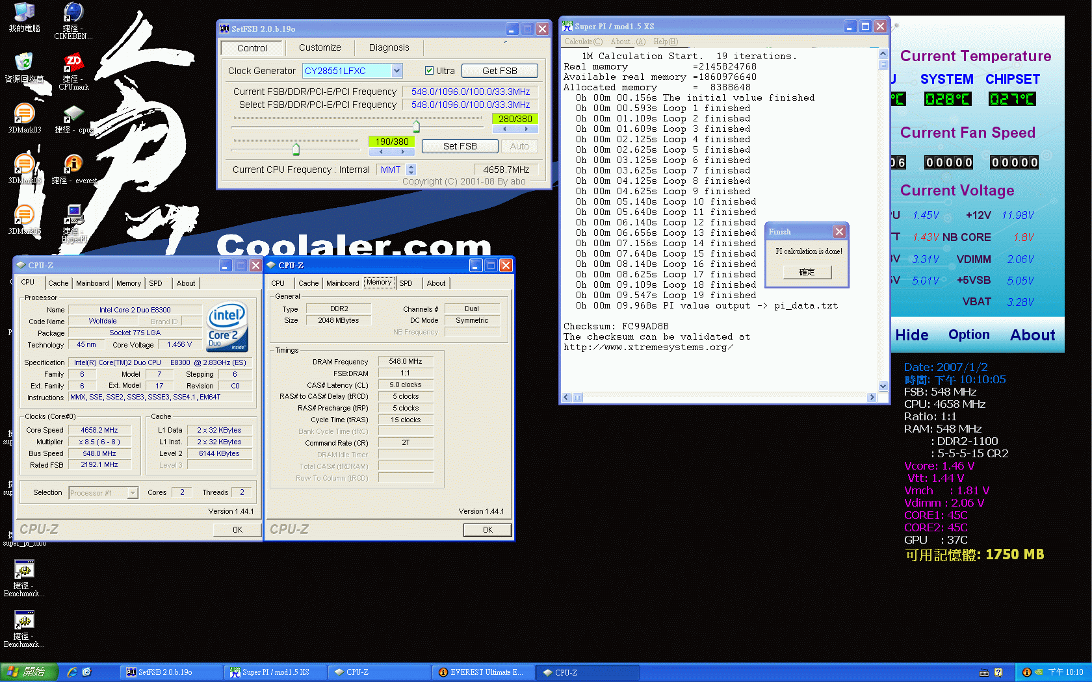Click Super PI vertical scrollbar down arrow
The height and width of the screenshot is (682, 1092).
click(x=883, y=386)
